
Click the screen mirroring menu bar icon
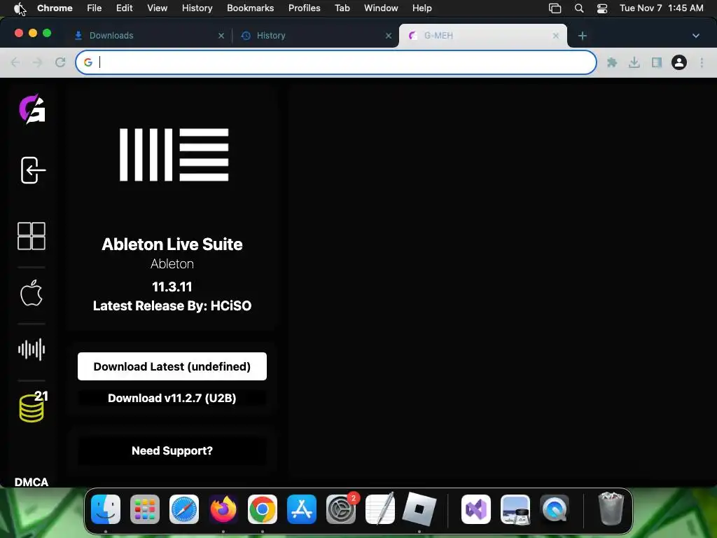(x=555, y=8)
